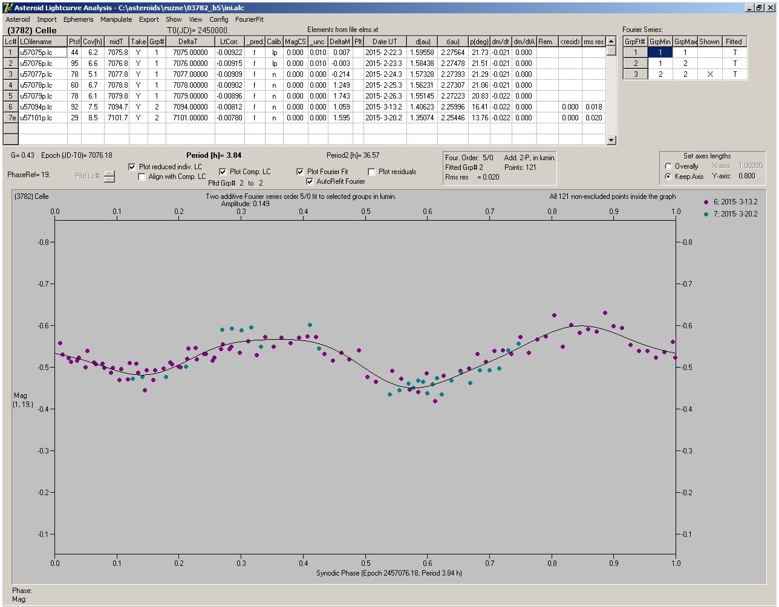Click the DeltaM column header
The width and height of the screenshot is (779, 607).
pyautogui.click(x=341, y=42)
